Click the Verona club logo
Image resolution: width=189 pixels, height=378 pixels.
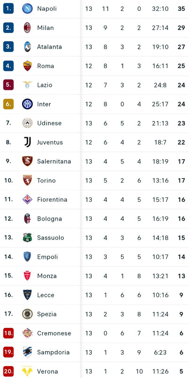[27, 371]
